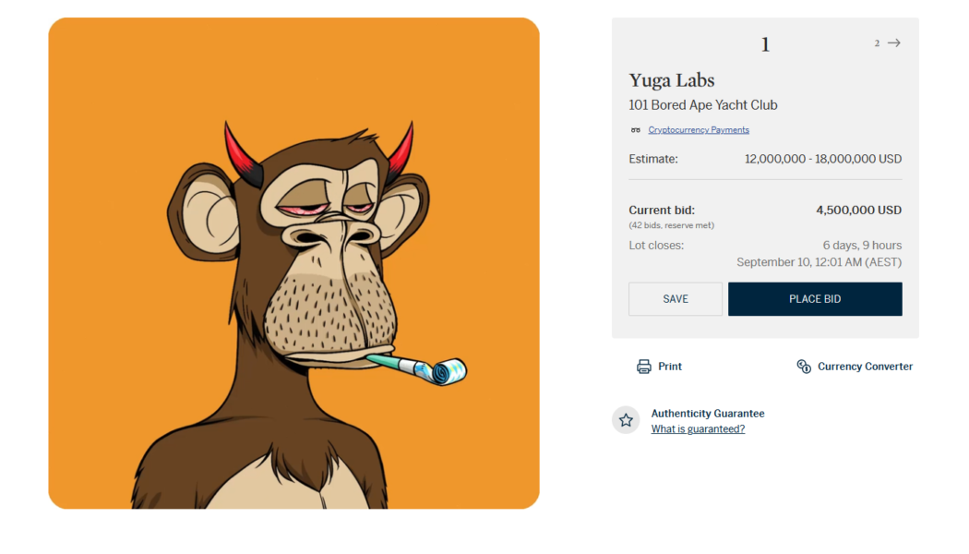Viewport: 969px width, 554px height.
Task: Click the Currency Converter coins icon
Action: 804,367
